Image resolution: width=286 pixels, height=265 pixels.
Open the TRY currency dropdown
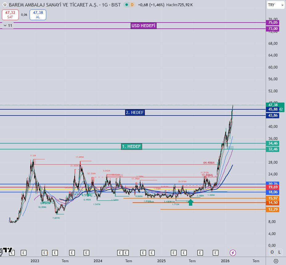pos(276,5)
